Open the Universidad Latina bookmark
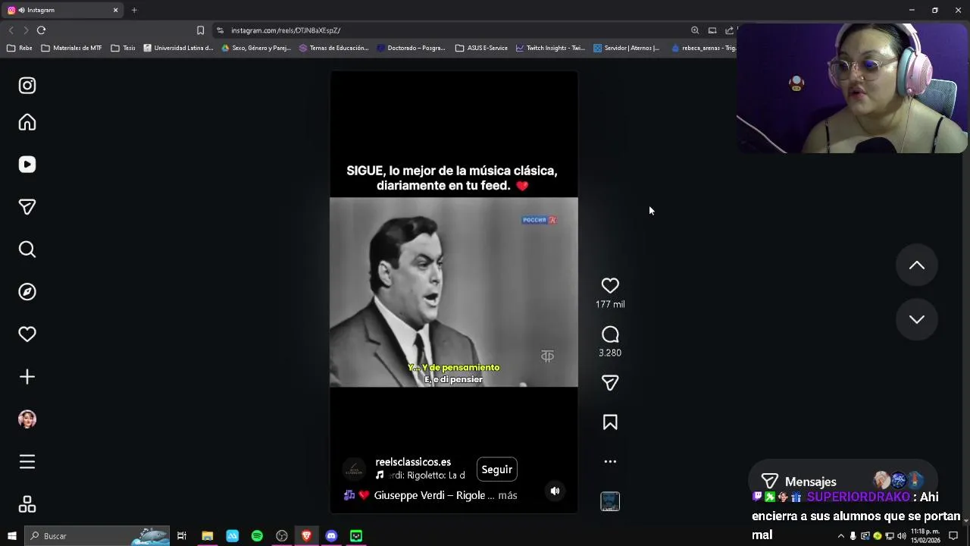Viewport: 970px width, 546px height. pyautogui.click(x=178, y=48)
